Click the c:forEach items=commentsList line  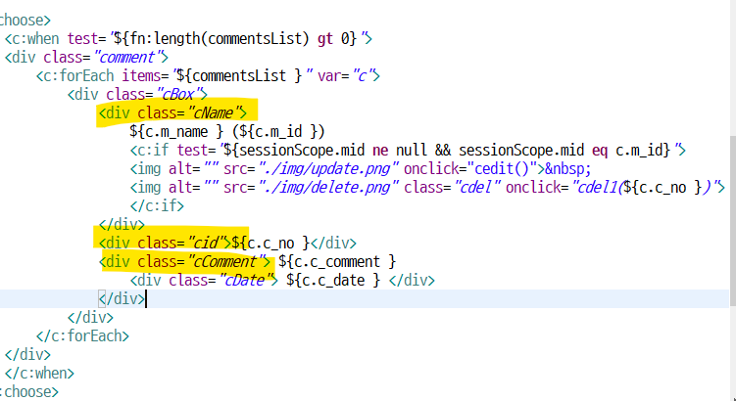[x=208, y=75]
